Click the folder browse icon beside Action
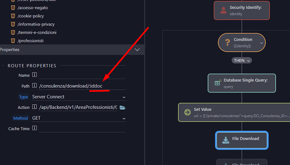Screen dimensions: 290x165 click(122, 108)
